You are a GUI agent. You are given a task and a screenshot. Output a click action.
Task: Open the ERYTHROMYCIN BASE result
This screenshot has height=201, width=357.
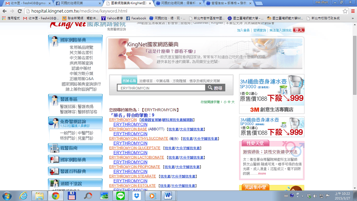click(x=128, y=129)
